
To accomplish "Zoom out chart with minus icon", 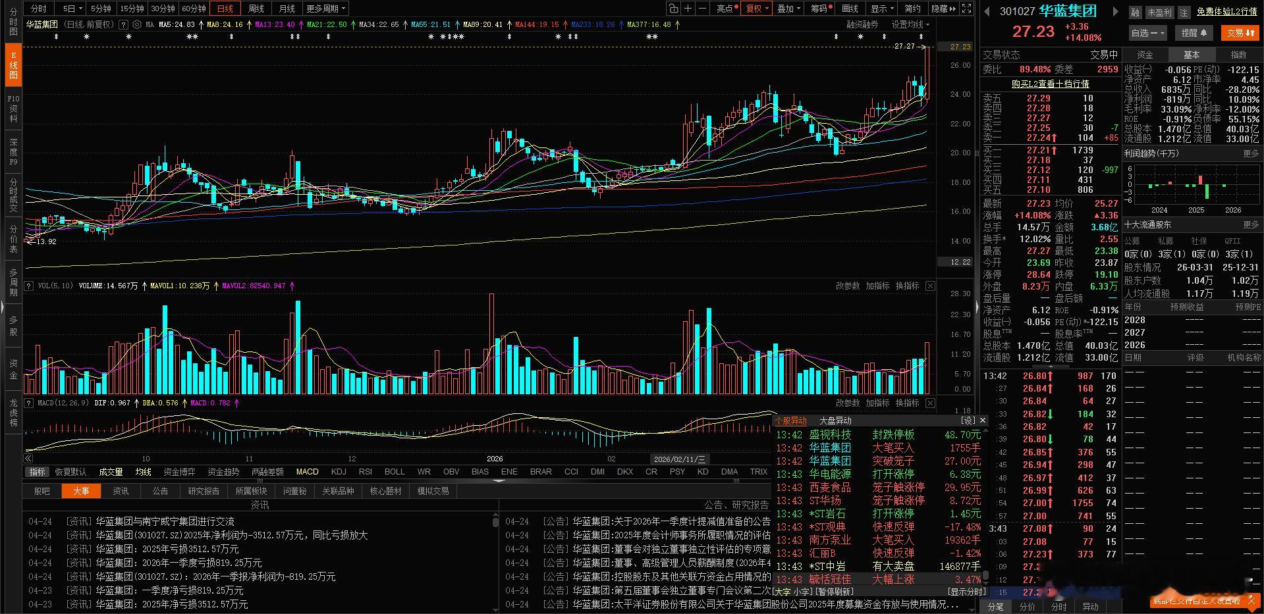I will 702,9.
